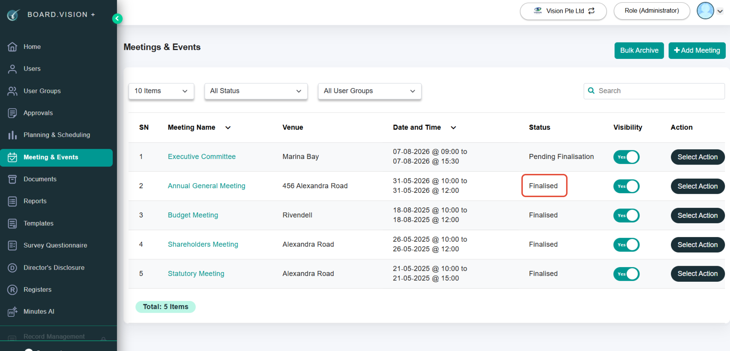
Task: Click the Survey Questionnaire form icon
Action: 13,245
